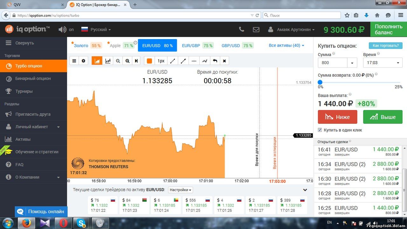Select Турбо опцион in the sidebar
The image size is (407, 229).
(x=33, y=66)
